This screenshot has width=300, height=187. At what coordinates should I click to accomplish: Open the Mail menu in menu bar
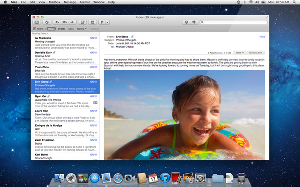(14, 2)
